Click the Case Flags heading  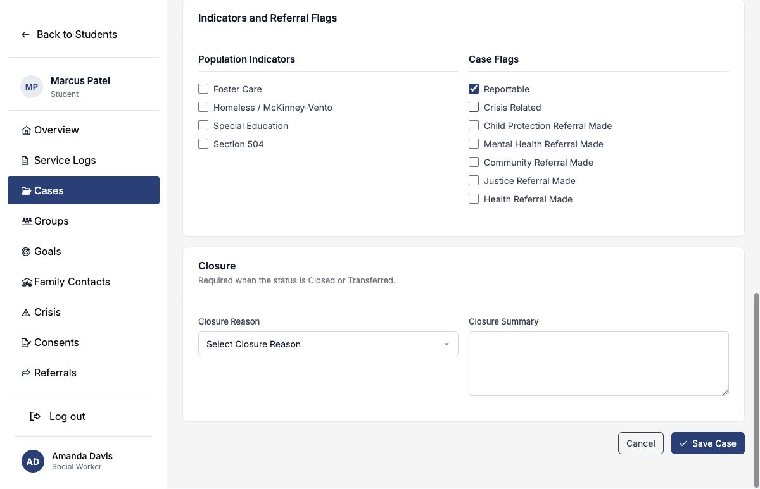(493, 59)
